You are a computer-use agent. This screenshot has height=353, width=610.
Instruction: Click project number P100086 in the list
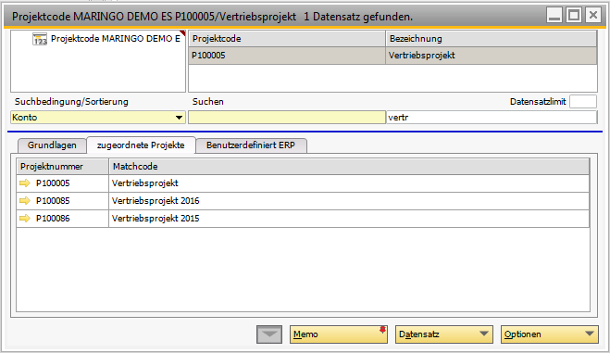point(53,219)
